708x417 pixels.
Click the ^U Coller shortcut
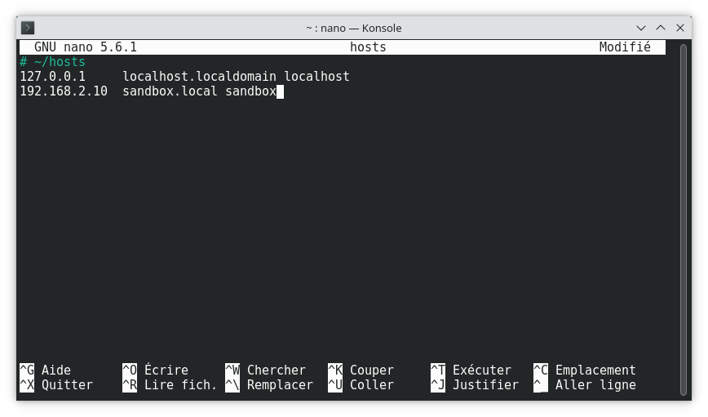tap(361, 385)
